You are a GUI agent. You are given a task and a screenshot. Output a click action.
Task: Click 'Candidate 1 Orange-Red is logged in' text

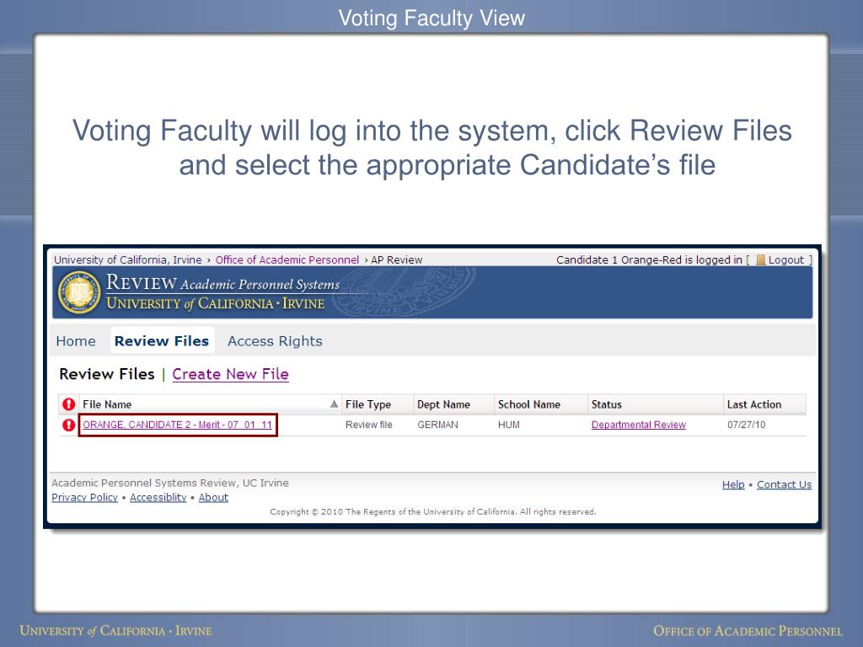pos(650,259)
